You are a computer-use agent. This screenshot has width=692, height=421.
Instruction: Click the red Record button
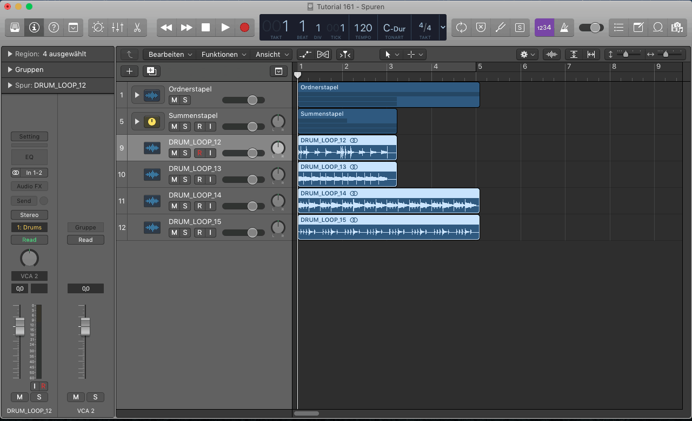pos(244,27)
